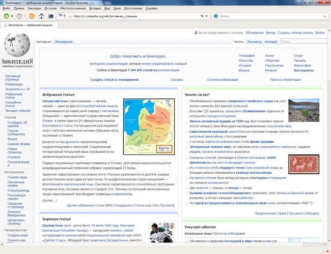Open the География portal link
Viewport: 331px width, 254px height.
tap(246, 55)
